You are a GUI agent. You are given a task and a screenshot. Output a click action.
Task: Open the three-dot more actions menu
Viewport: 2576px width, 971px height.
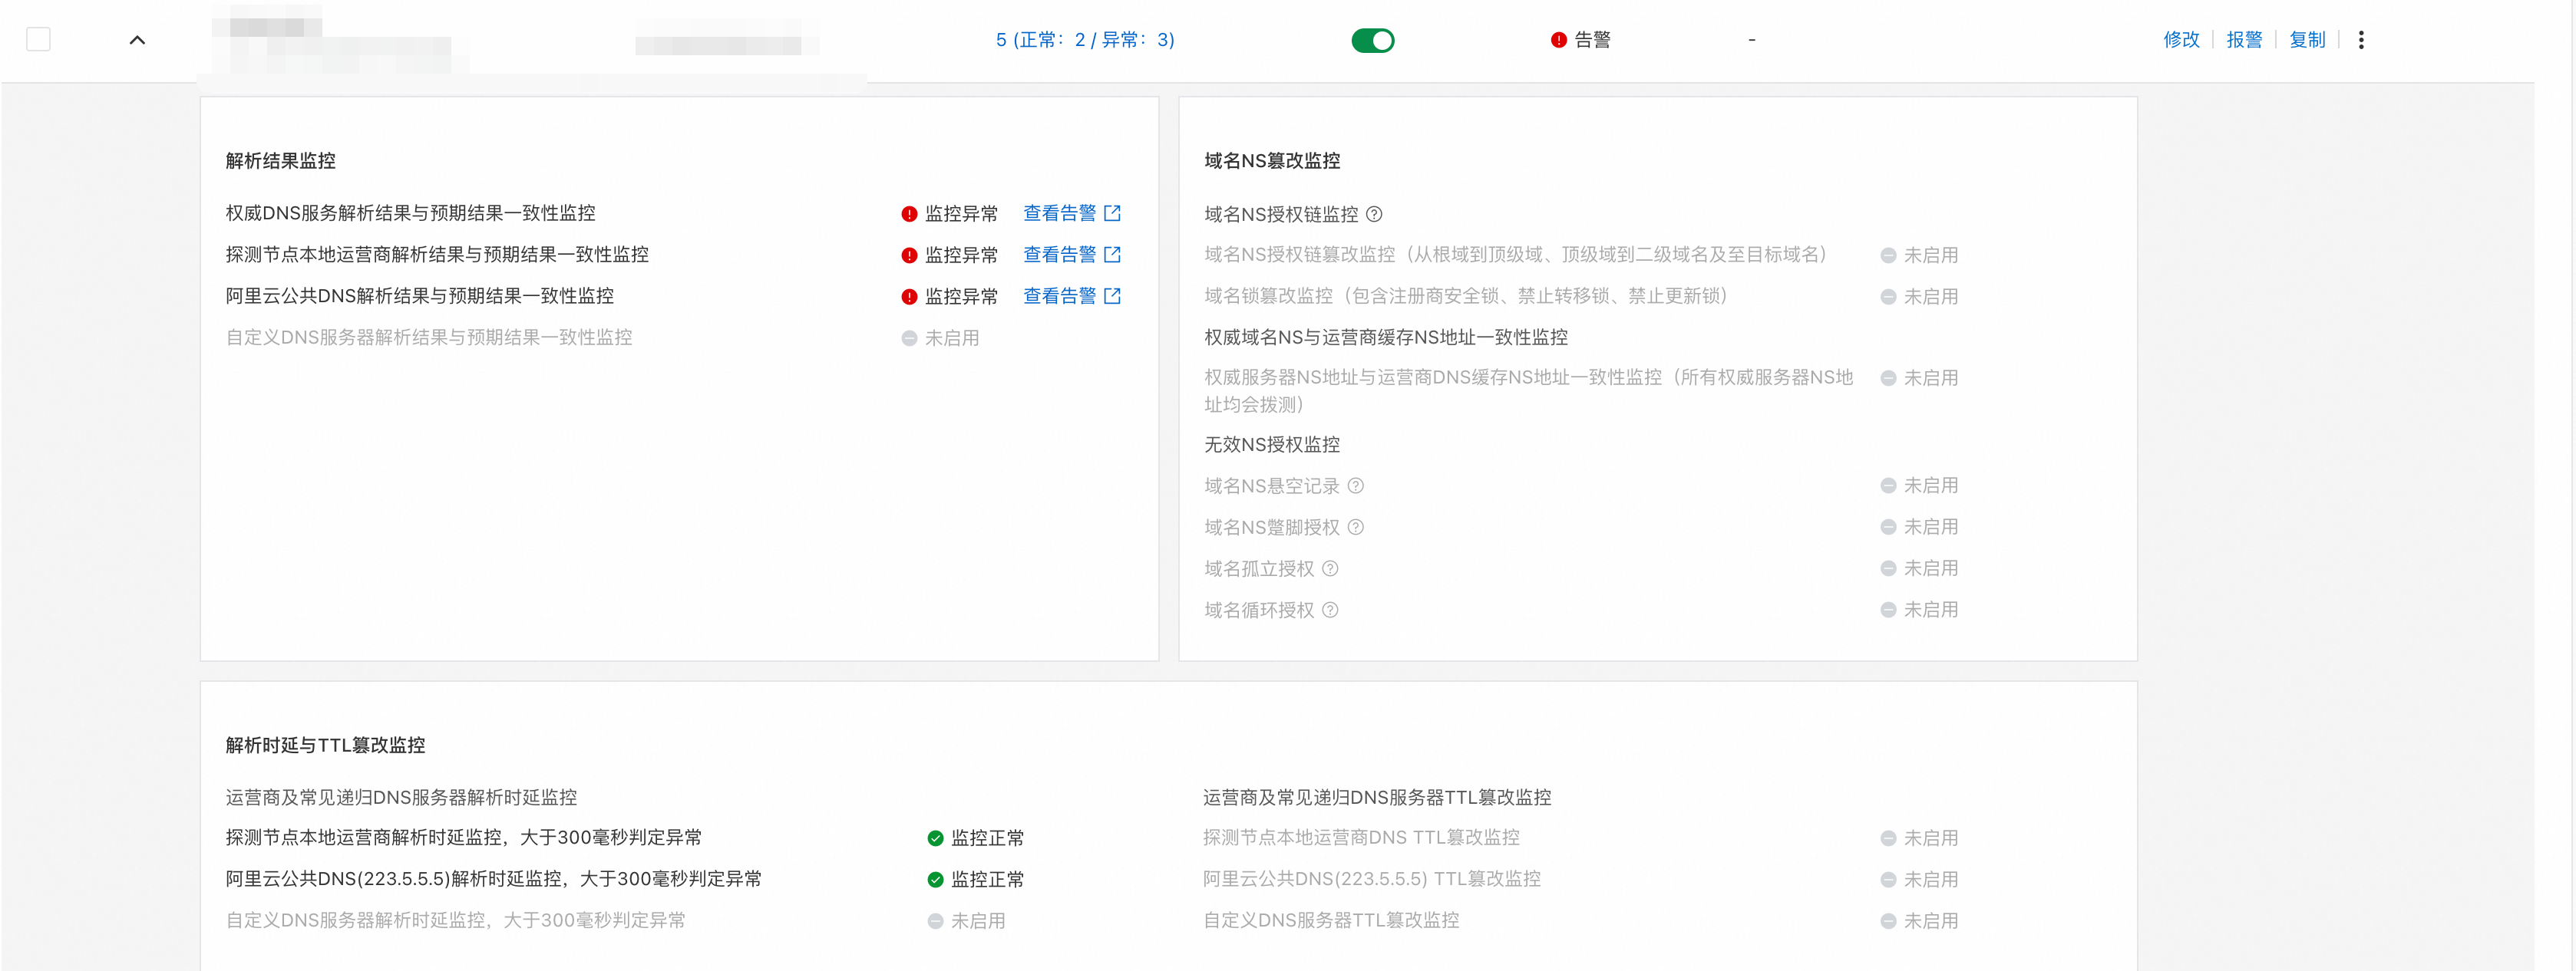tap(2361, 40)
